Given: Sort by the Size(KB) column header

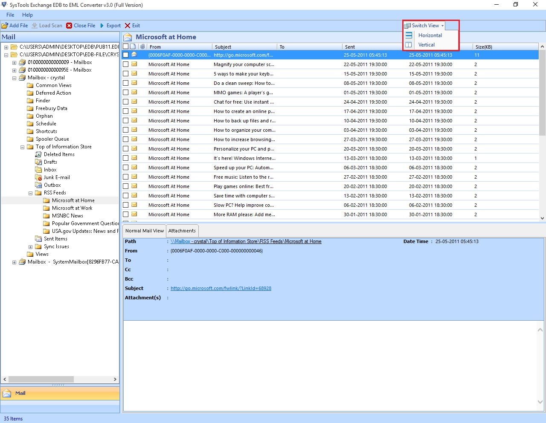Looking at the screenshot, I should click(x=505, y=47).
